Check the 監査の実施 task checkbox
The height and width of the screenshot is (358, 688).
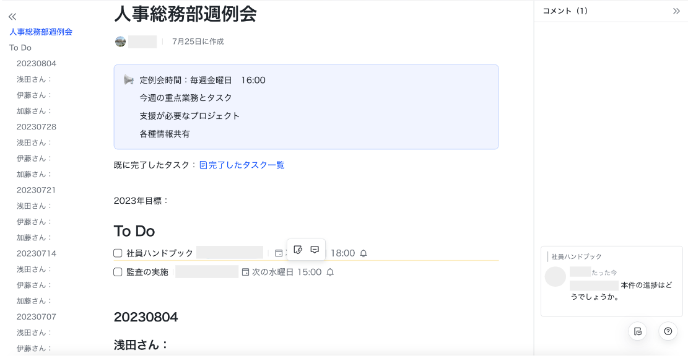pyautogui.click(x=118, y=272)
